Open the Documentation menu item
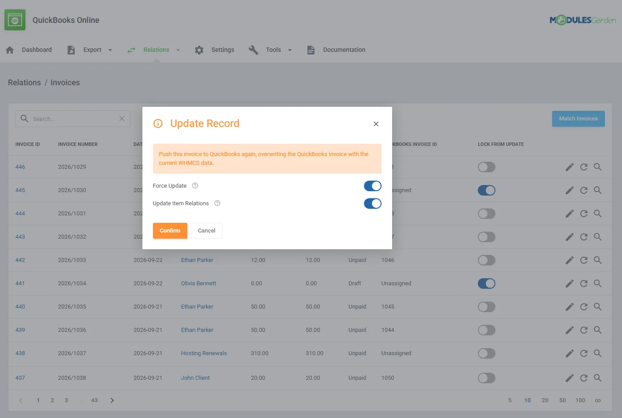This screenshot has height=418, width=622. (336, 50)
